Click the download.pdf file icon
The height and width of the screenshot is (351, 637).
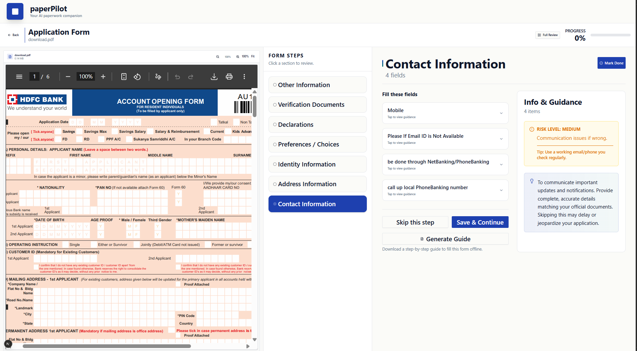coord(10,57)
